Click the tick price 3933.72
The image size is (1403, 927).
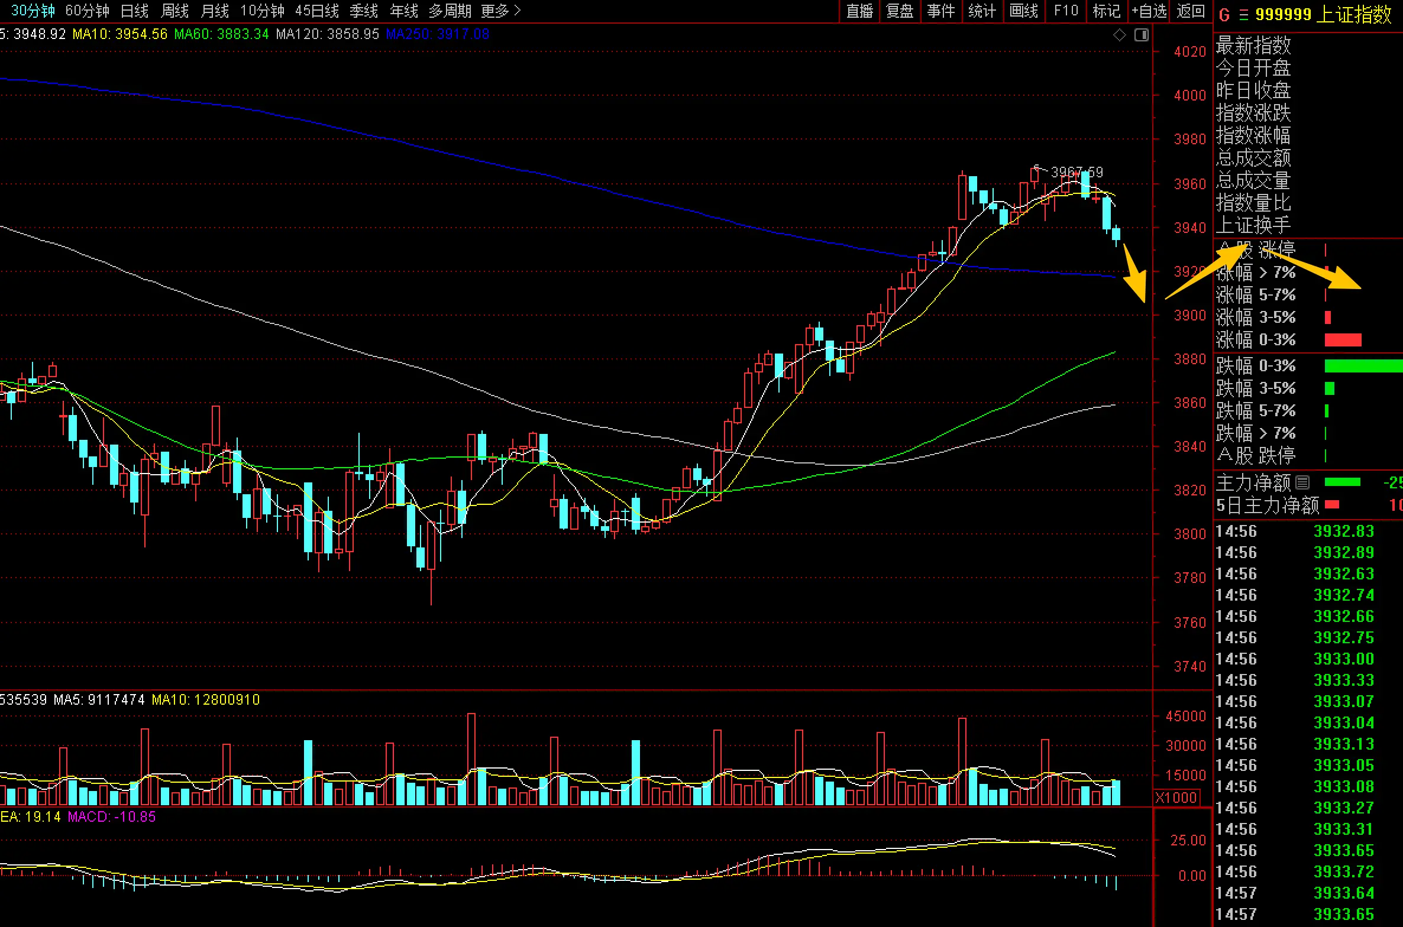click(x=1344, y=872)
